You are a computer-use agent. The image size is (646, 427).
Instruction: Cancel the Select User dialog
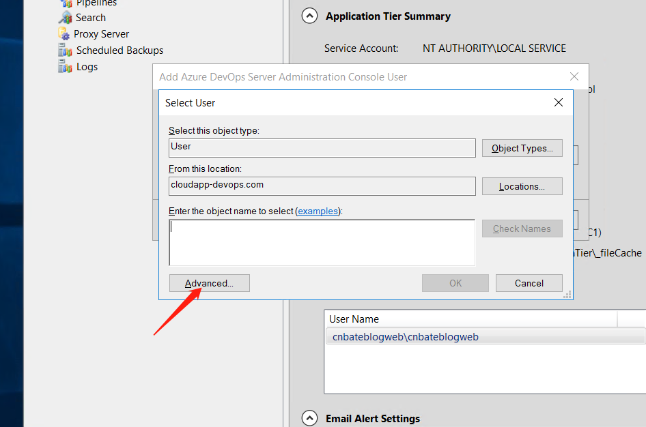point(529,283)
